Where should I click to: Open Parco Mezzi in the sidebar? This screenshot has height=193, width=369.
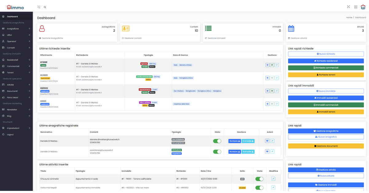[x=16, y=97]
